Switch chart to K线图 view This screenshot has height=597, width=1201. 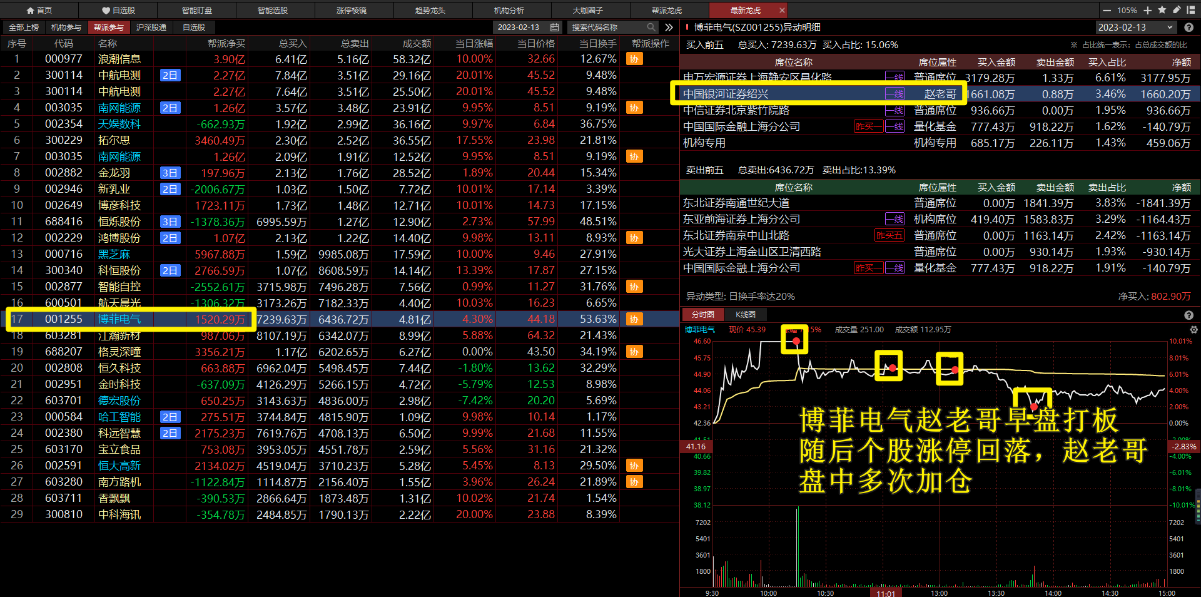point(745,315)
